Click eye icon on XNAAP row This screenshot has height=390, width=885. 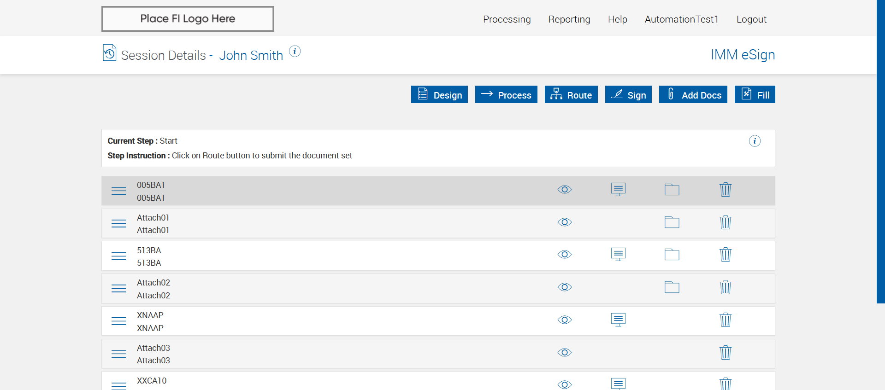coord(564,320)
